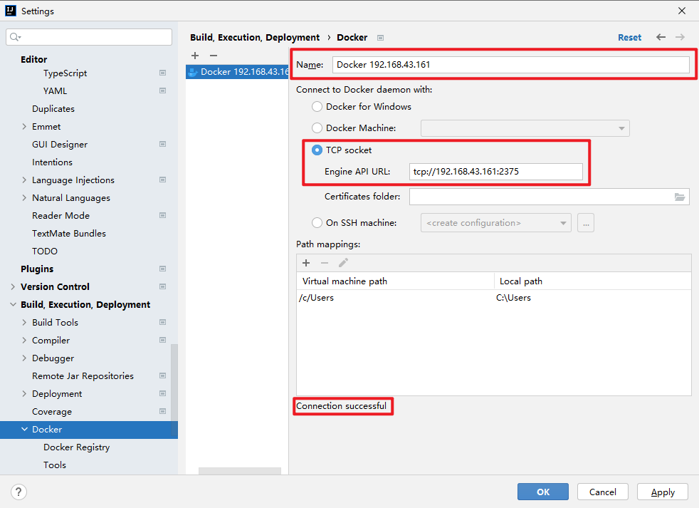Click the help question mark icon
This screenshot has height=508, width=699.
point(19,492)
